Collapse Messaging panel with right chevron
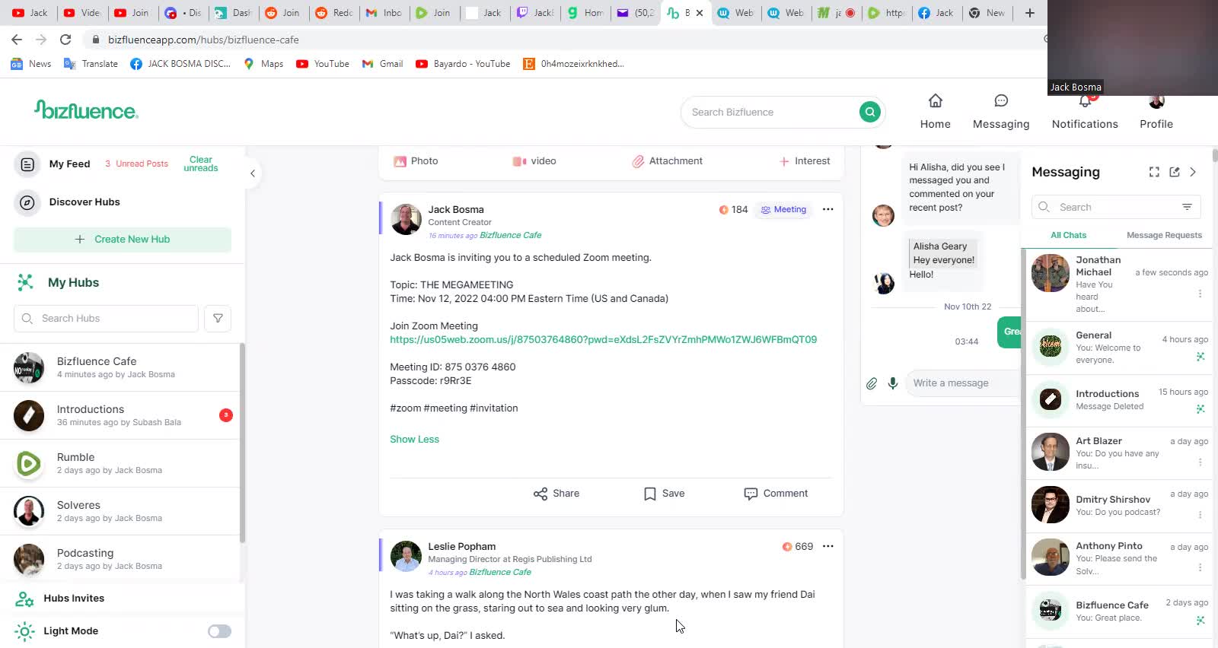Viewport: 1218px width, 648px height. 1193,172
